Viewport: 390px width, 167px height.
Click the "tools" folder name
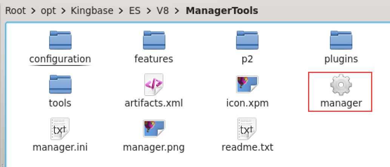60,103
